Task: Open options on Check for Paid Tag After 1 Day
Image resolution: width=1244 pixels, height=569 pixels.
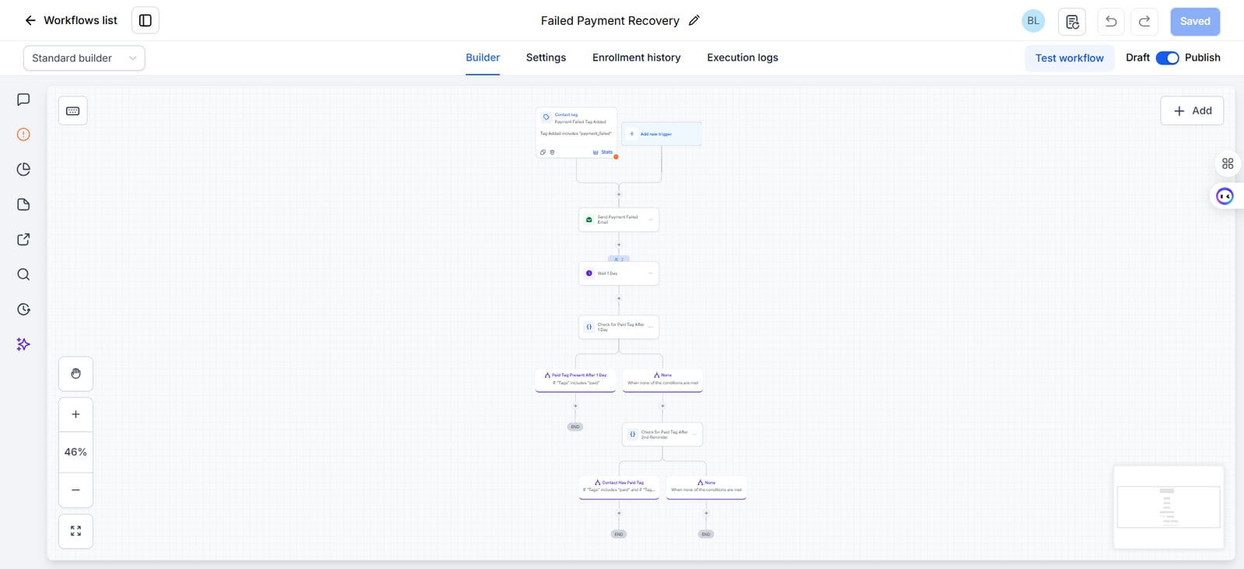Action: (651, 326)
